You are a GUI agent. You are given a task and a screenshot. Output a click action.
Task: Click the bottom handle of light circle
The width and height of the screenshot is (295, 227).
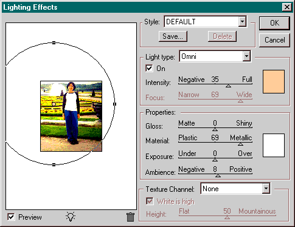coord(54,164)
